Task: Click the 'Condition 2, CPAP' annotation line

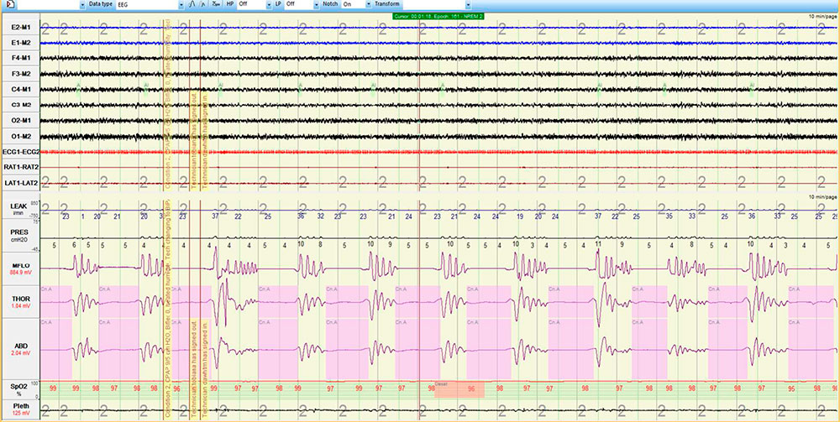Action: tap(166, 310)
